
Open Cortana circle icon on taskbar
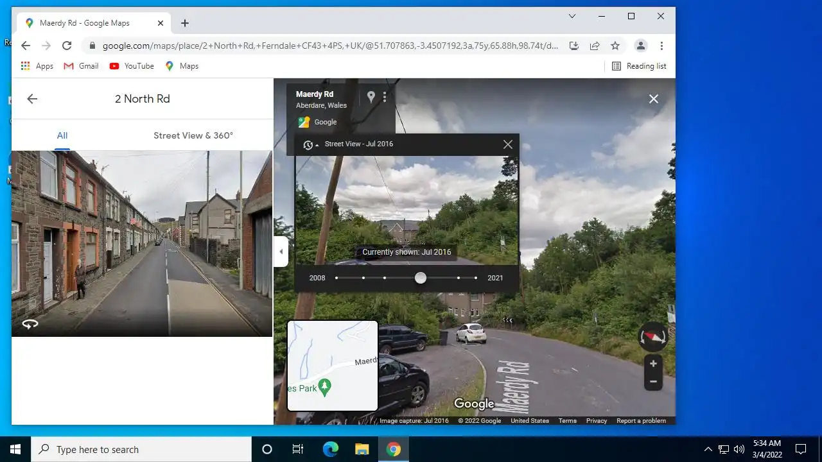pos(267,449)
